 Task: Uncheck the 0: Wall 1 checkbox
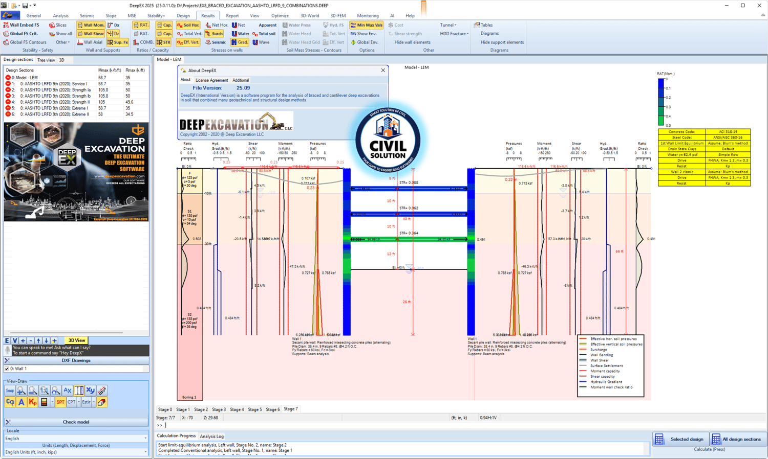click(x=7, y=369)
